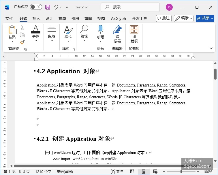Open the 编辑 find magnifier group
This screenshot has height=175, width=218.
tap(84, 33)
